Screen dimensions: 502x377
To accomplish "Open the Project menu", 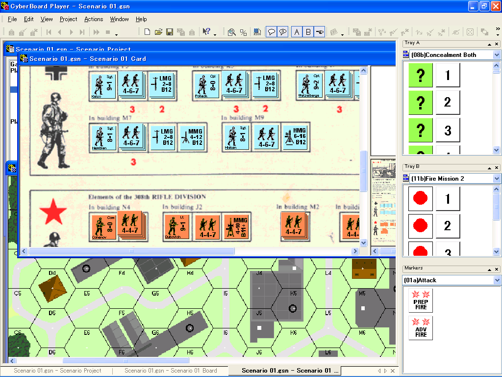I will click(69, 19).
